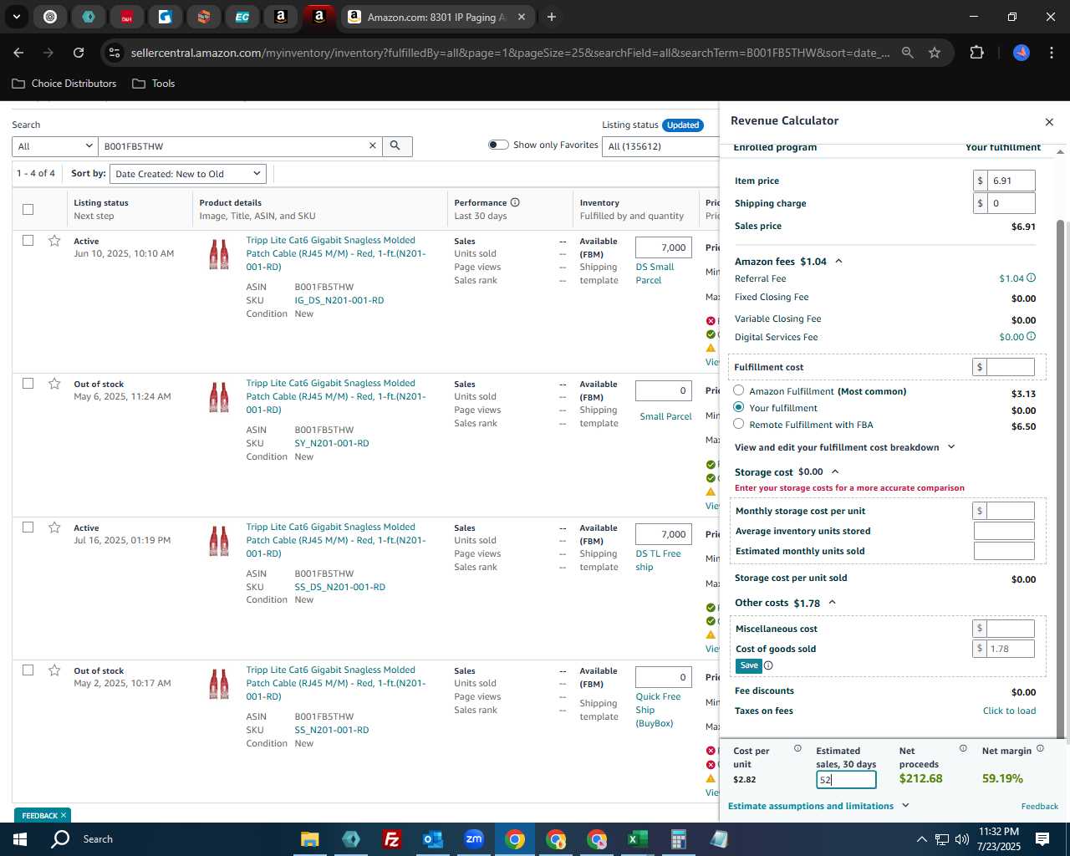
Task: Close the Revenue Calculator panel
Action: click(x=1049, y=122)
